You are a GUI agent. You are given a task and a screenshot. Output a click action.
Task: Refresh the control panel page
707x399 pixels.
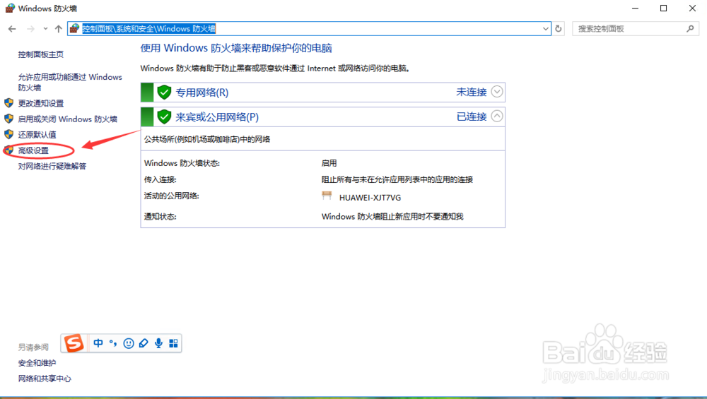pyautogui.click(x=559, y=29)
